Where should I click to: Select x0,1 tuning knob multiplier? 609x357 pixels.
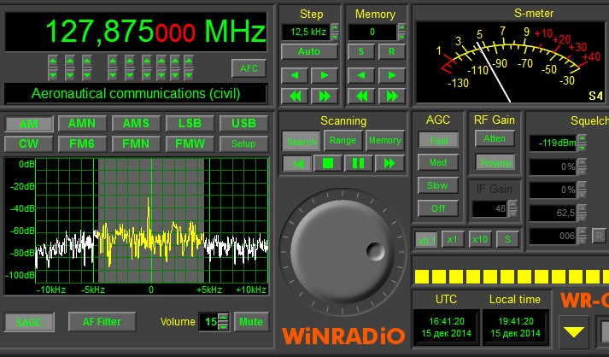pos(426,241)
